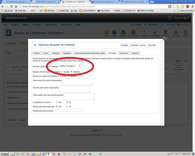Click Windows Inicio start button

tap(5, 154)
